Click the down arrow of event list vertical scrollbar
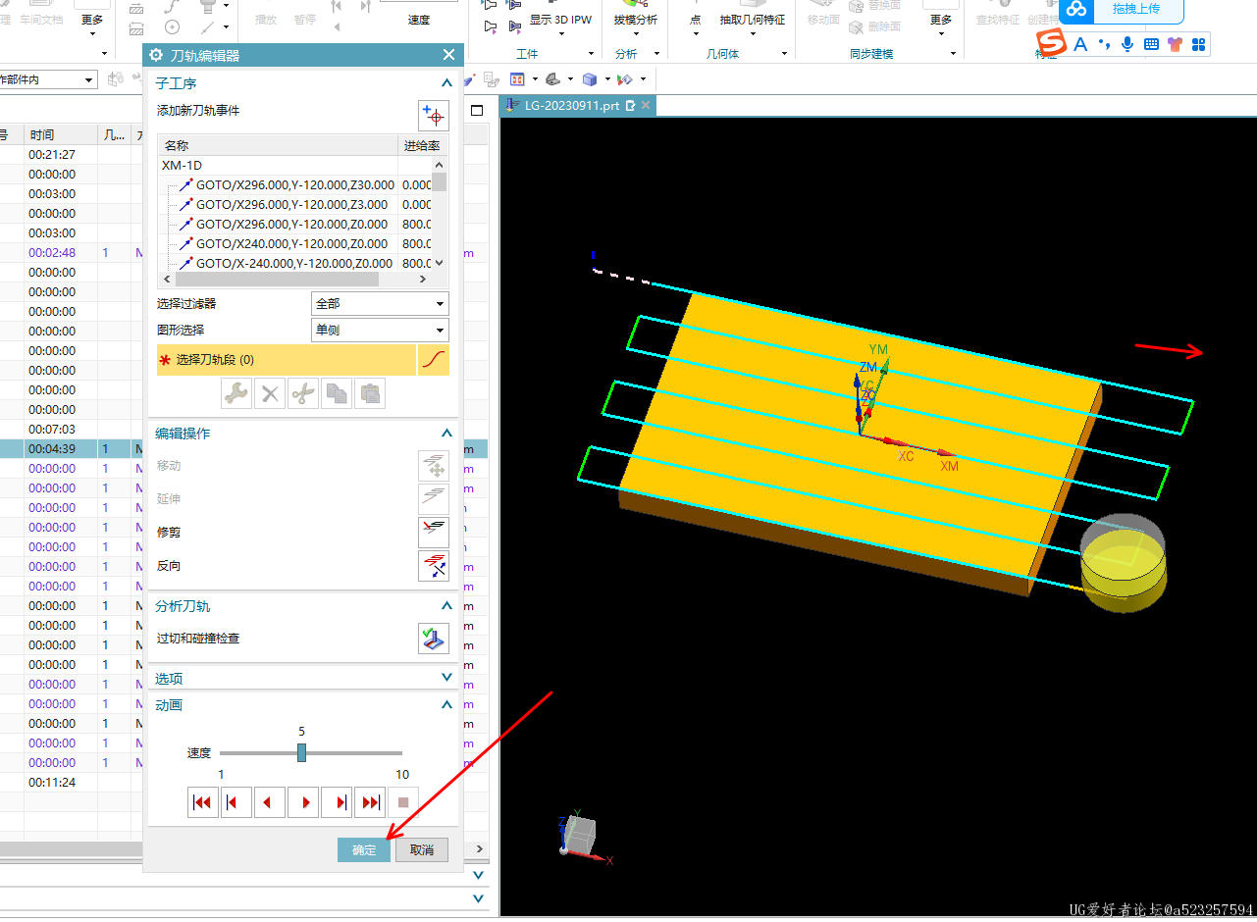The height and width of the screenshot is (922, 1257). 440,263
